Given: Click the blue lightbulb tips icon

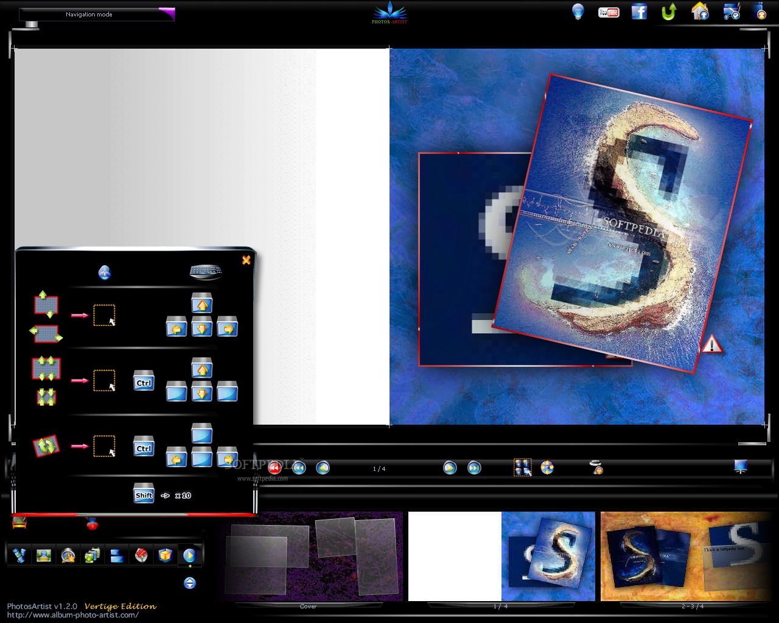Looking at the screenshot, I should (578, 12).
